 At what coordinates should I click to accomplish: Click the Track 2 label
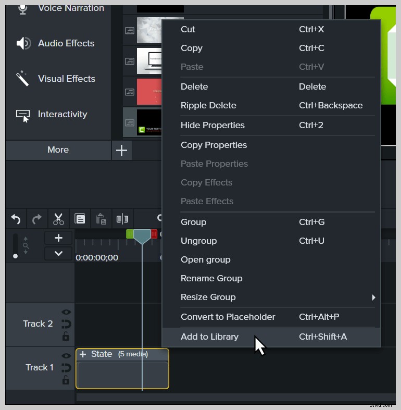click(x=38, y=324)
